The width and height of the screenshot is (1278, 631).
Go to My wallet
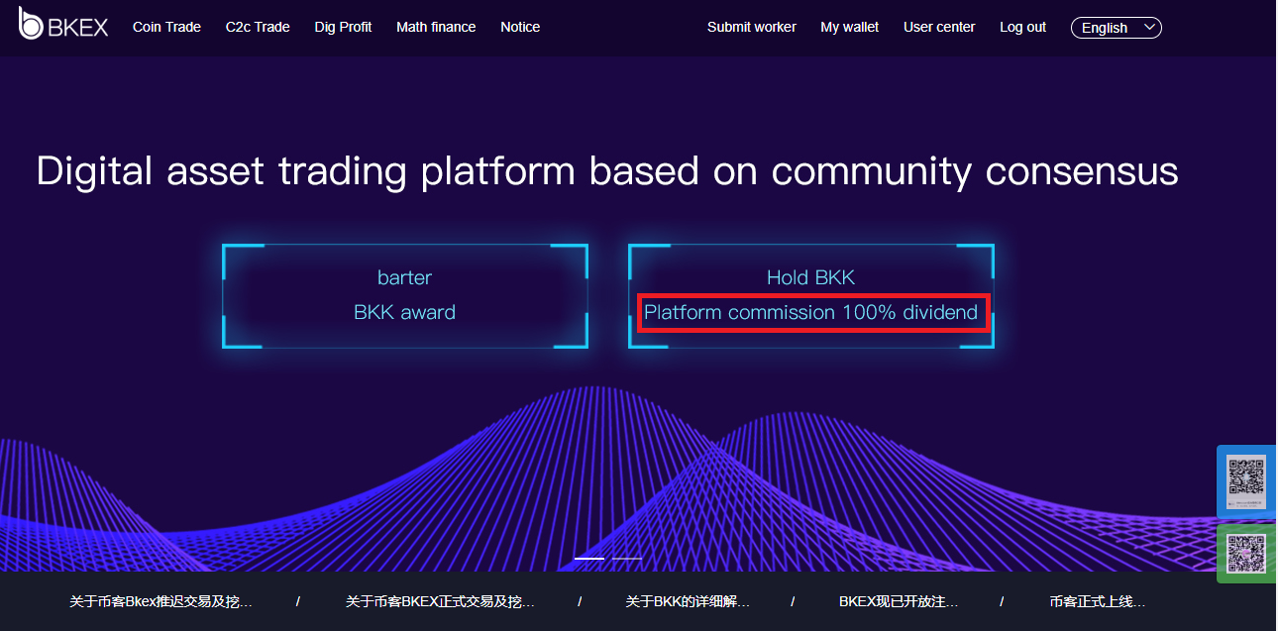point(850,27)
